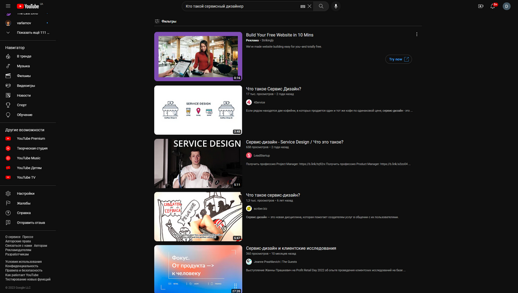Click the Связаться с нами footer link
Screen dimensions: 518x293
[18, 246]
